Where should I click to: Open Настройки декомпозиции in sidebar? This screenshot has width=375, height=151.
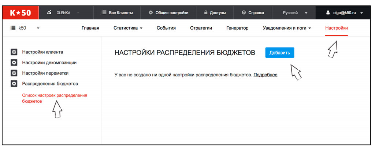tap(49, 63)
